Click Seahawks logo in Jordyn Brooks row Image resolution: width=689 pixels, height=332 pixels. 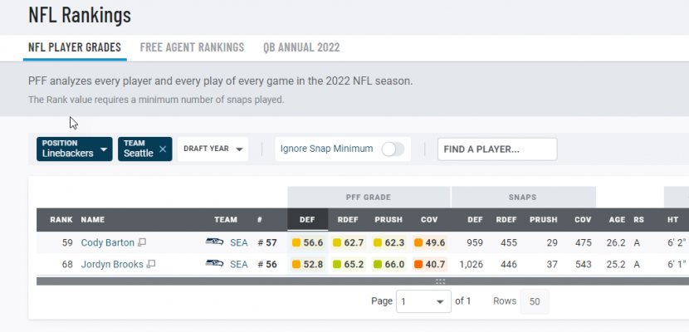(214, 264)
